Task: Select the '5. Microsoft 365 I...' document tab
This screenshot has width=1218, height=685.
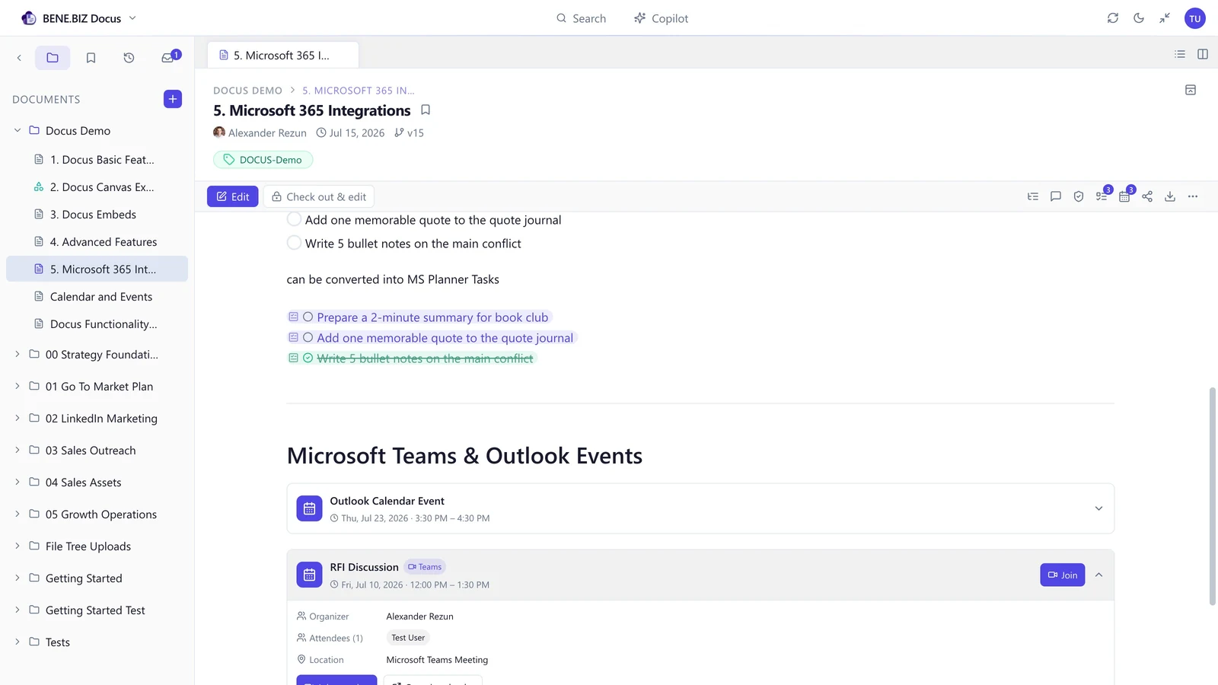Action: point(282,55)
